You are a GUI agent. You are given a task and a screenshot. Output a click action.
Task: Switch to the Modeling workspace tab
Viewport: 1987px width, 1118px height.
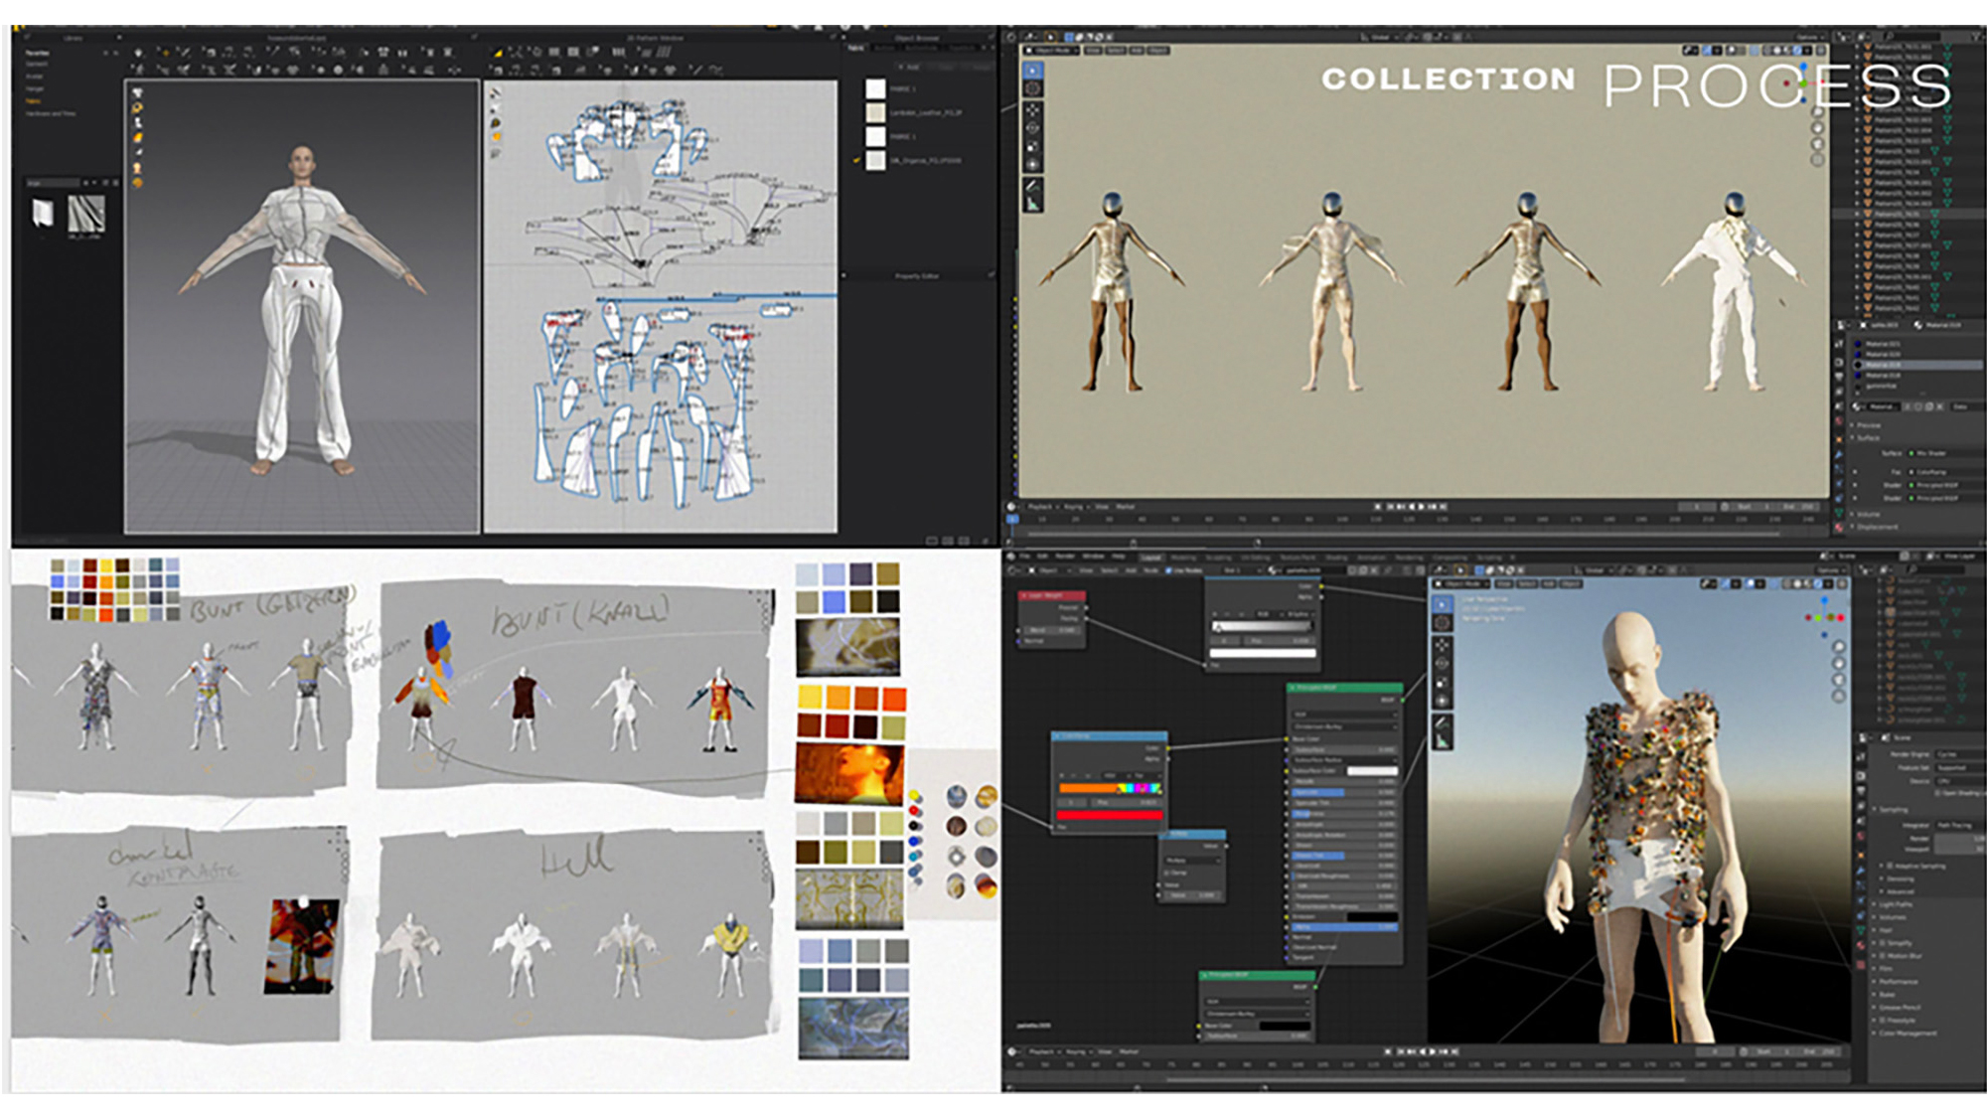click(x=1183, y=558)
